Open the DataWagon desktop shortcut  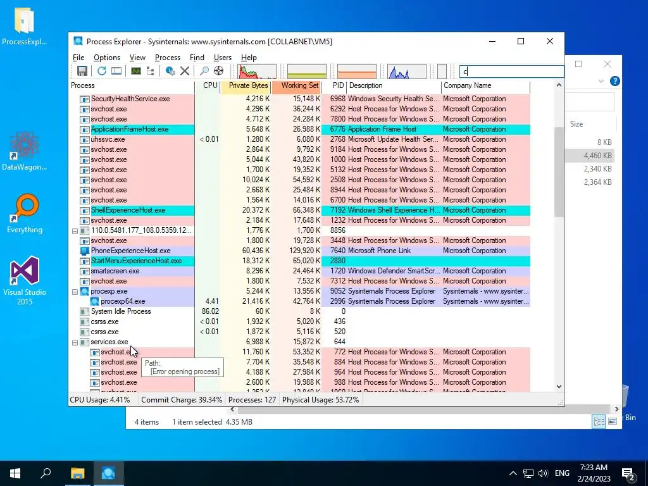point(25,151)
